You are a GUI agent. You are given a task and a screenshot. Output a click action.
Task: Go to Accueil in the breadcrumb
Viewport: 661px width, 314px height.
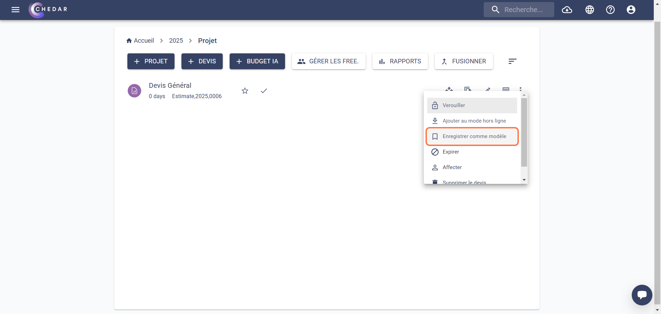pos(140,41)
